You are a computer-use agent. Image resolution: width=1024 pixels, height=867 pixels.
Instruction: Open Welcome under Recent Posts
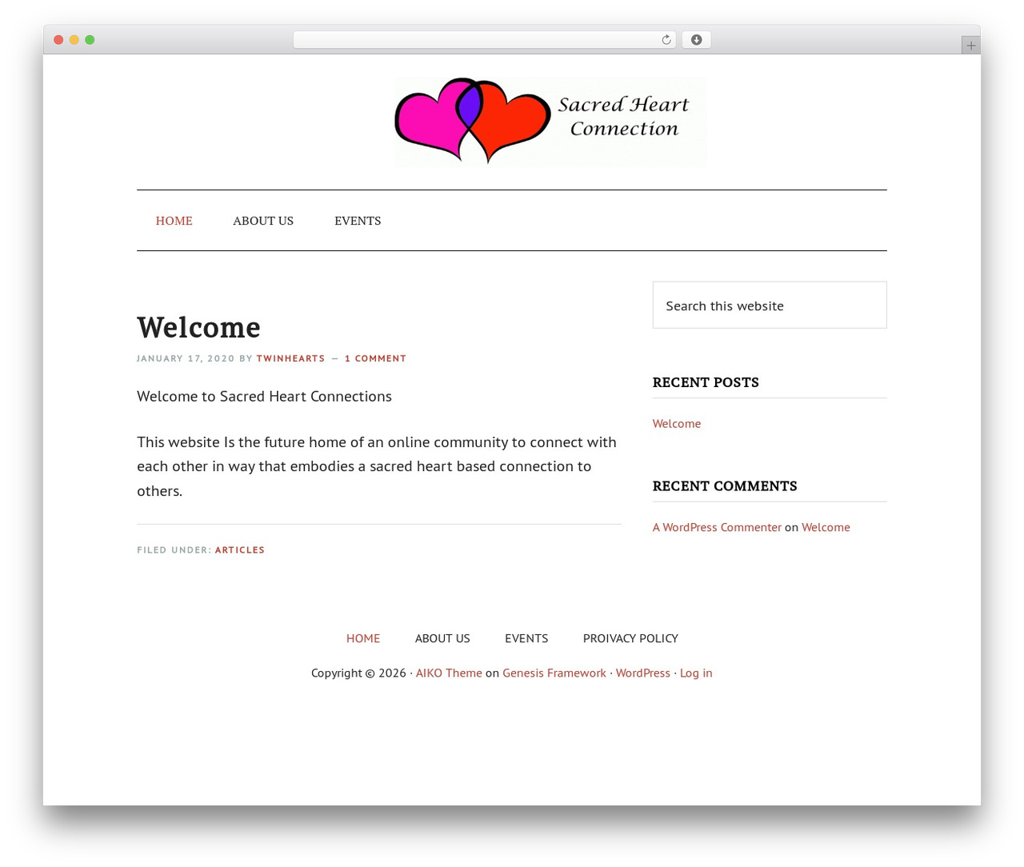pyautogui.click(x=677, y=424)
